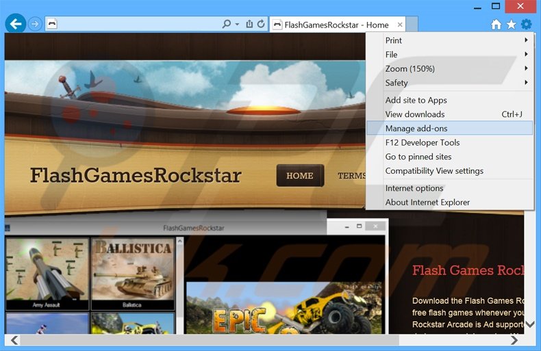The height and width of the screenshot is (351, 541).
Task: Click the HOME navigation button on page
Action: tap(300, 175)
